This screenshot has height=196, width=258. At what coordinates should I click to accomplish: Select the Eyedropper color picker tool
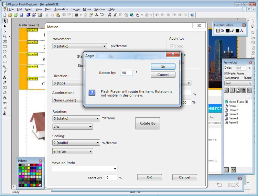[4, 82]
